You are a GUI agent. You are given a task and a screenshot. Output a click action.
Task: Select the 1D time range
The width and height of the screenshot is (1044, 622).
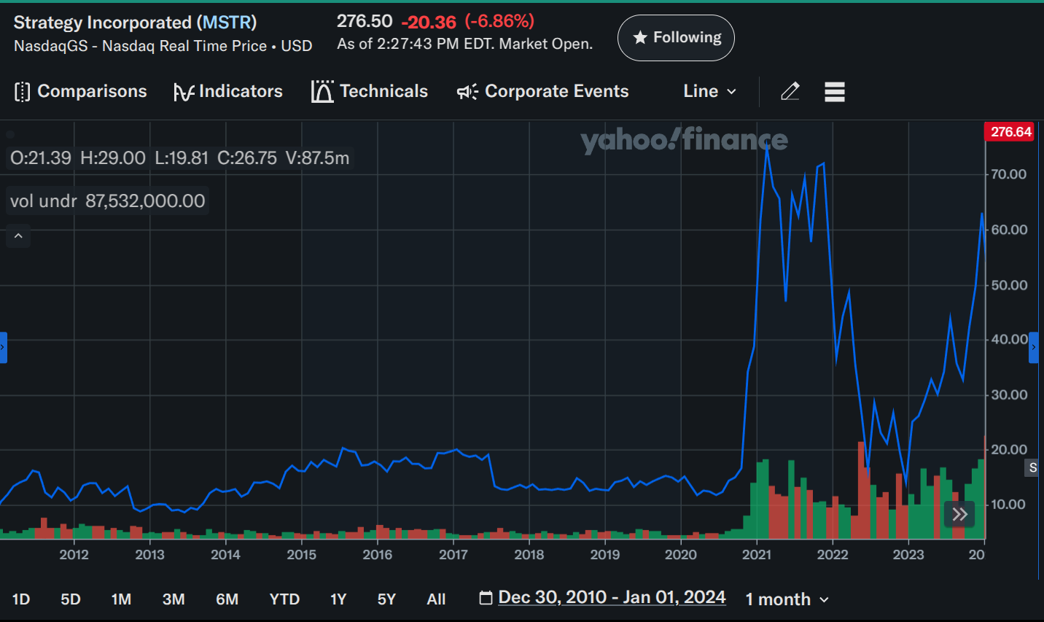[x=21, y=599]
